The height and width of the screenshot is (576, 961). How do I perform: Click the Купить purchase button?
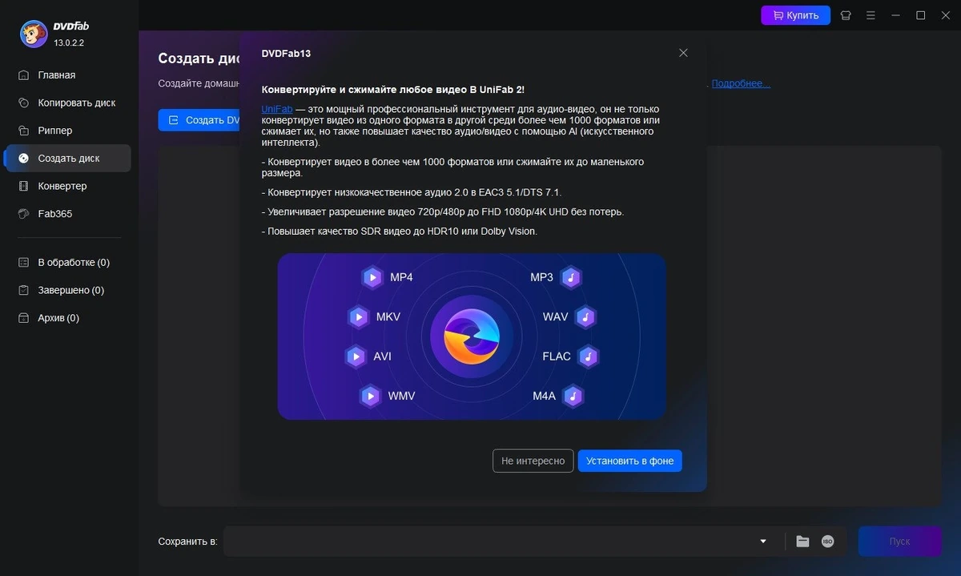click(795, 15)
